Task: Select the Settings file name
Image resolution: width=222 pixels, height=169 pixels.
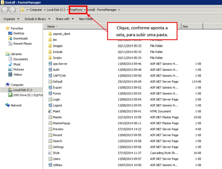Action: coord(58,147)
